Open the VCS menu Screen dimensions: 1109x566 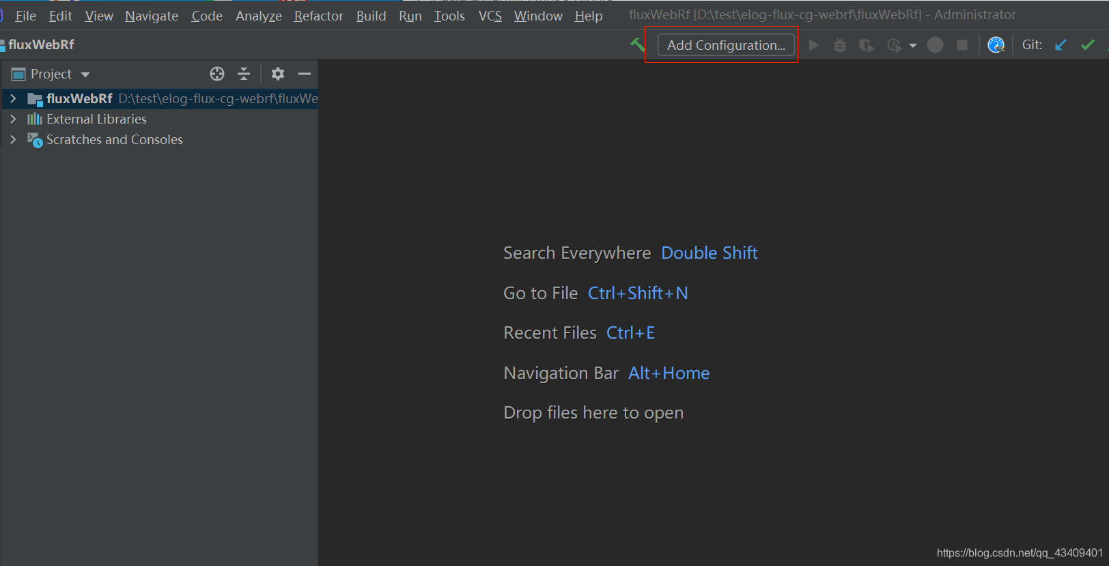(490, 16)
